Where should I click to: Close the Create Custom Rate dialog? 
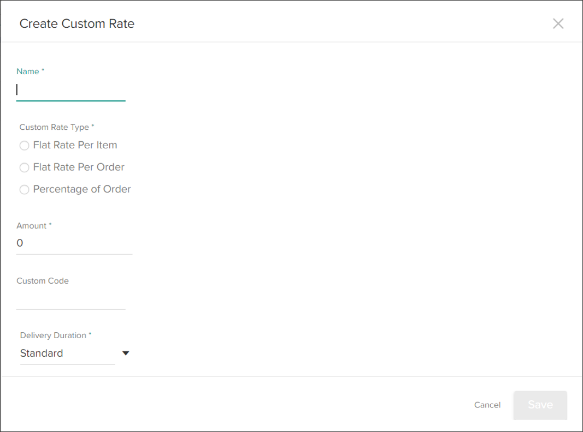coord(558,23)
